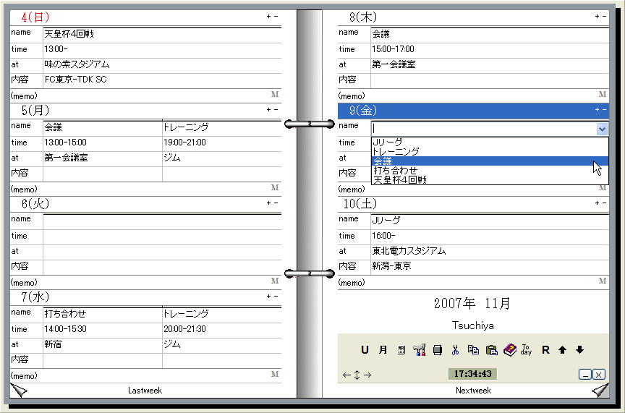Click the minus sign in the 9(金) header
This screenshot has width=625, height=413.
tap(604, 110)
